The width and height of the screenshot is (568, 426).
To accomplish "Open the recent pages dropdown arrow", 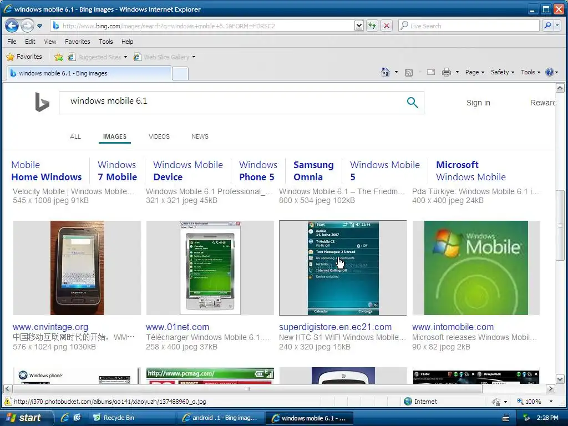I will pos(39,26).
